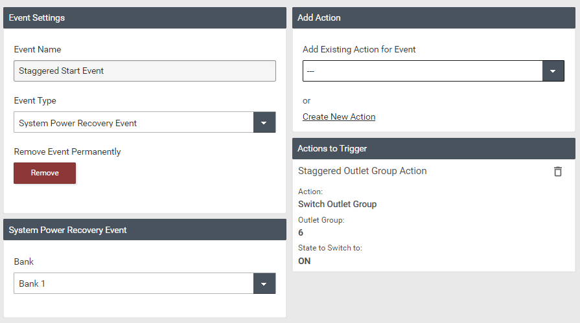Click the Actions to Trigger panel header
Image resolution: width=580 pixels, height=323 pixels.
click(434, 149)
